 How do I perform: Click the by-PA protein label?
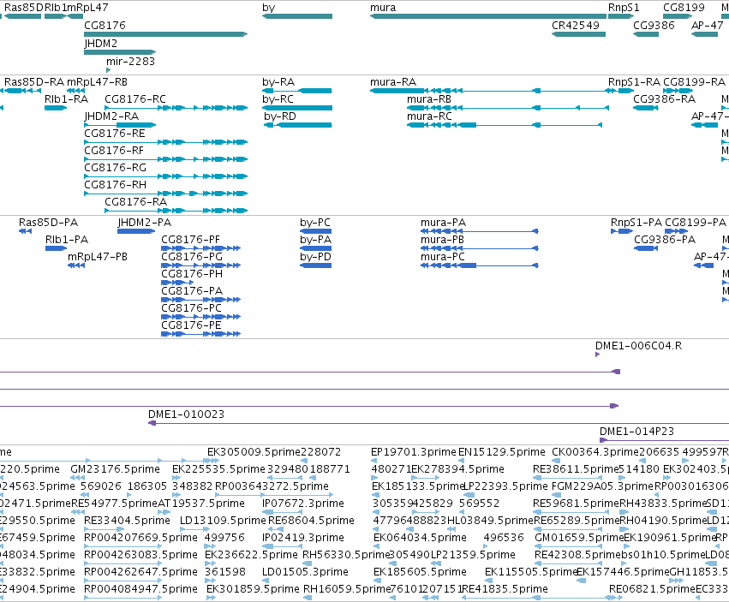click(x=316, y=240)
